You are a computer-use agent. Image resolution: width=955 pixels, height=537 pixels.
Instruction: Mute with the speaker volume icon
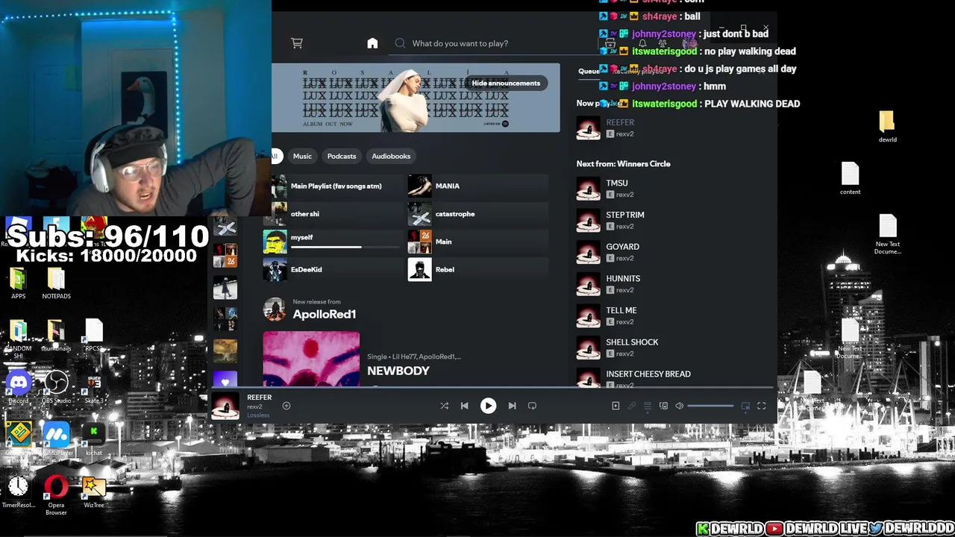coord(680,406)
